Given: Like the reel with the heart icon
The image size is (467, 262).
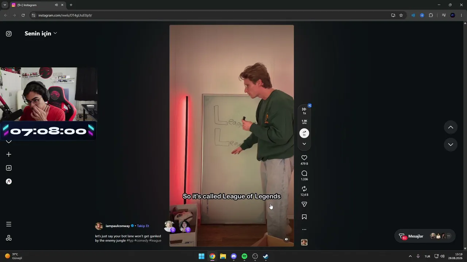Looking at the screenshot, I should click(x=304, y=158).
